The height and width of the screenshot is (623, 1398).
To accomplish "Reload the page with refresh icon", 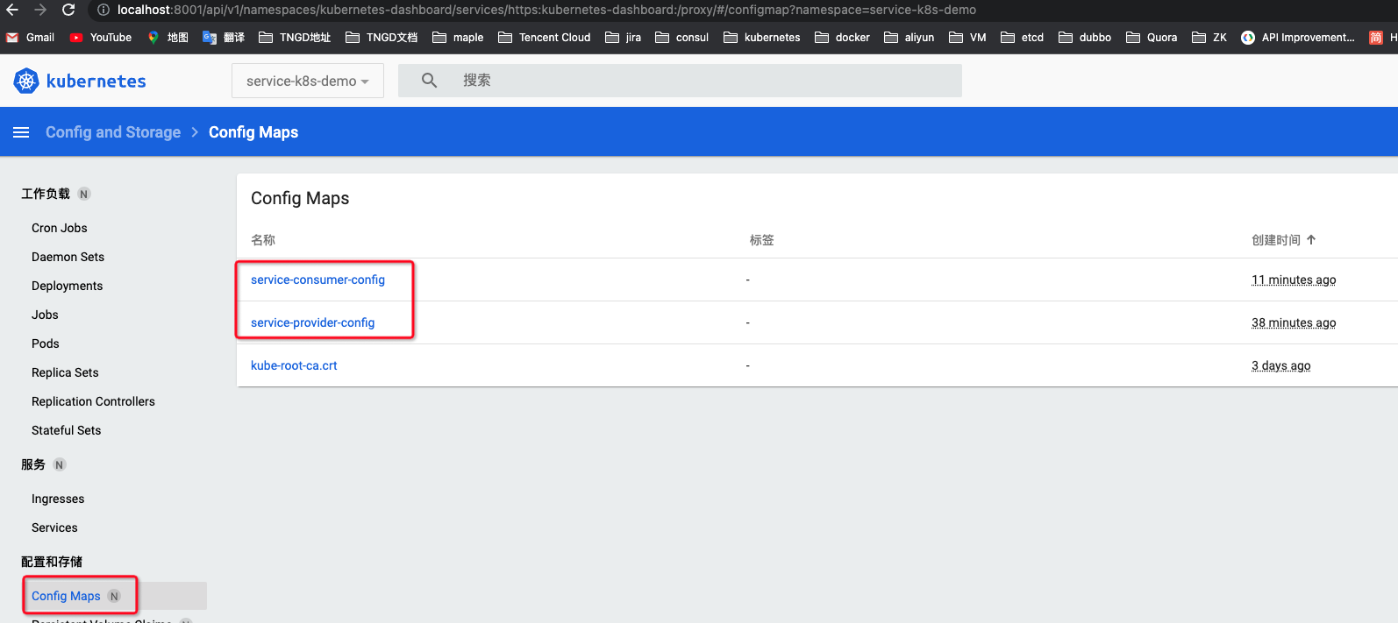I will tap(68, 10).
